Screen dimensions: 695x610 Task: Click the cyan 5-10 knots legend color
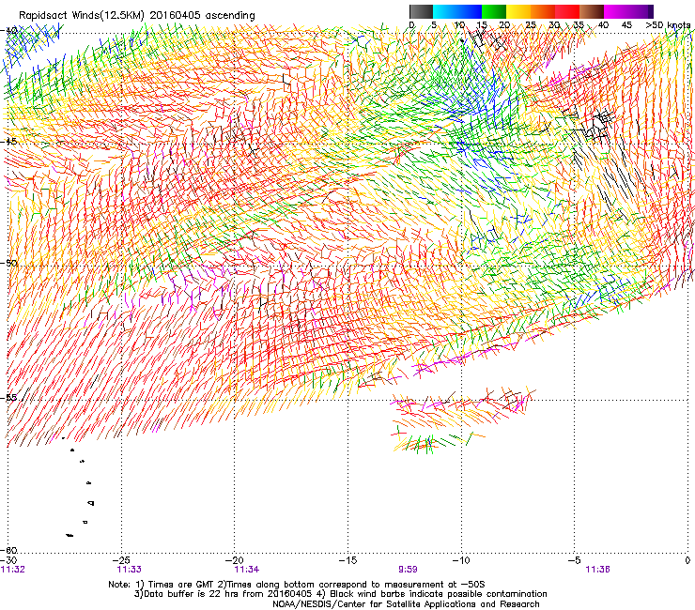444,11
